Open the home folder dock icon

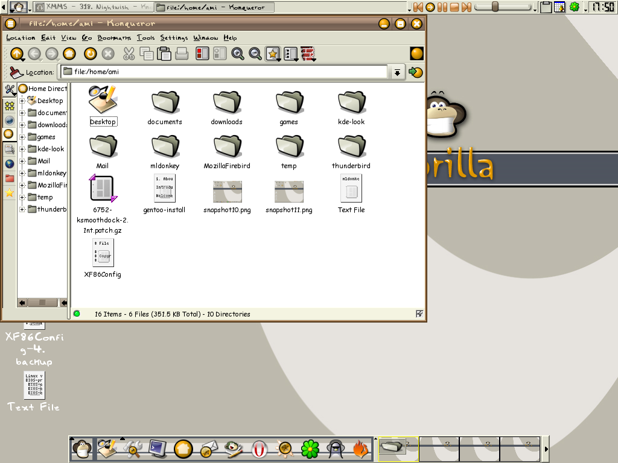(183, 449)
